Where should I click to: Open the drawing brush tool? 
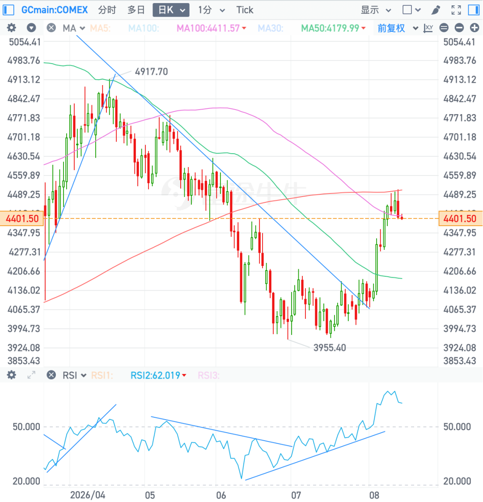[436, 10]
